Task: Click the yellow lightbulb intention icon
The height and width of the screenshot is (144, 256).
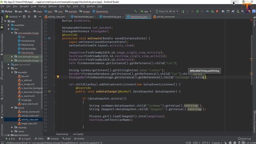Action: coord(58,76)
